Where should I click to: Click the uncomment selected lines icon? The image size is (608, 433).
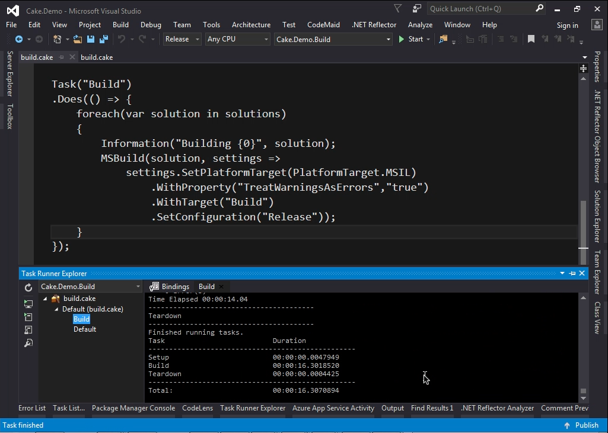coord(514,39)
